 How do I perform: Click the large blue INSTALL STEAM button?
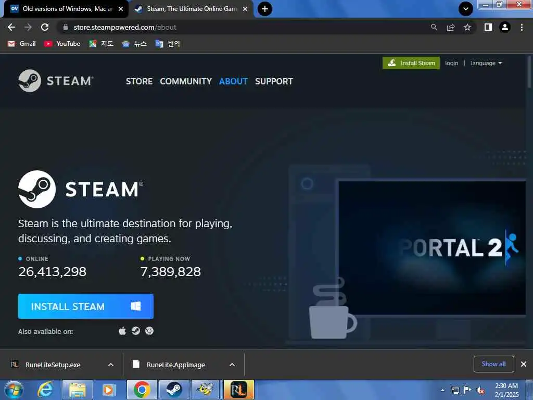(86, 306)
